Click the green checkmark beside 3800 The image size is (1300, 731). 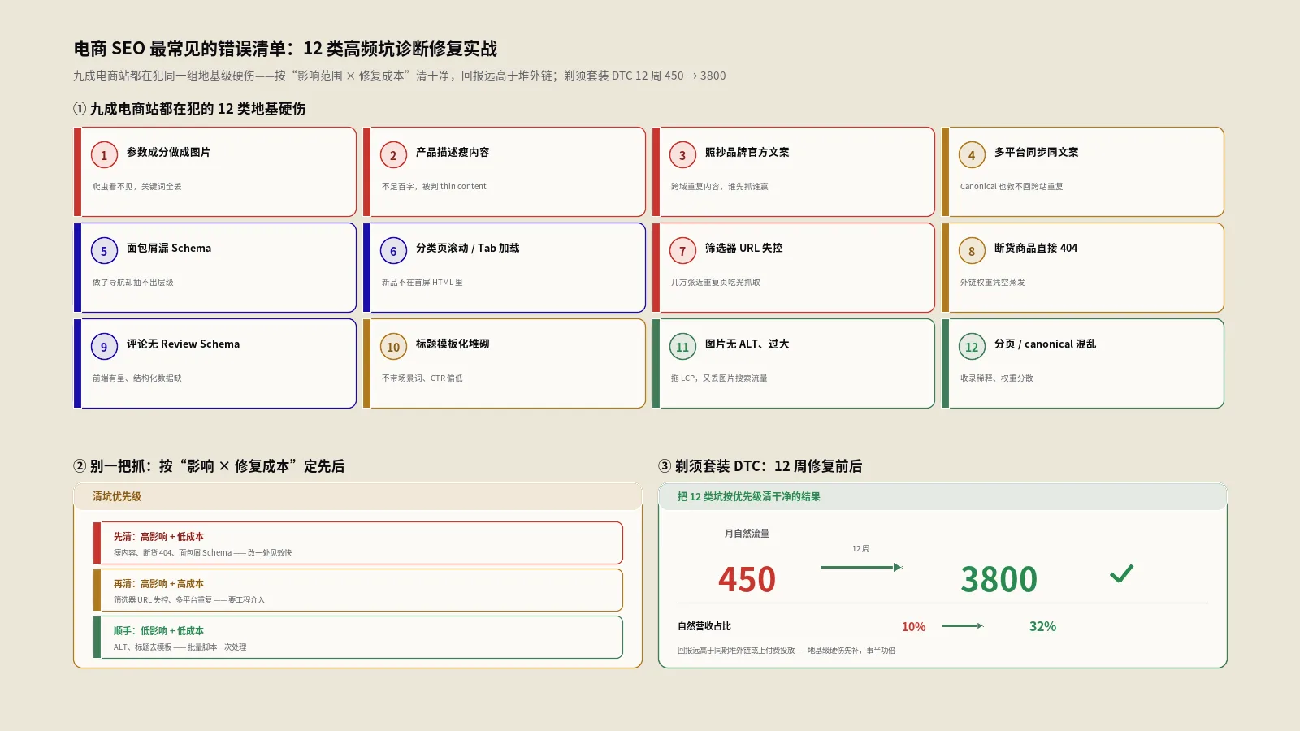[1121, 573]
